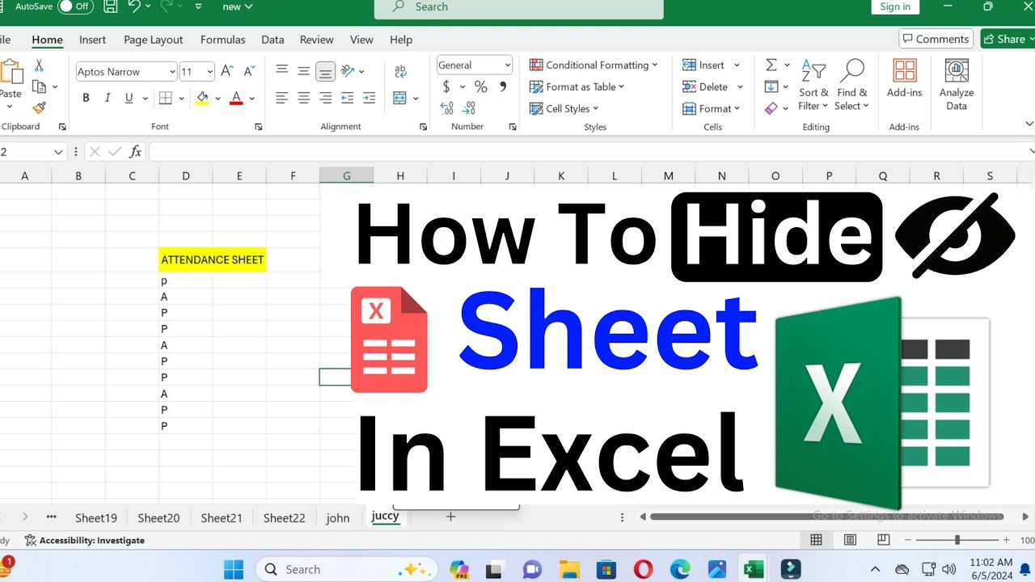
Task: Toggle Top Align in Alignment group
Action: pyautogui.click(x=281, y=71)
